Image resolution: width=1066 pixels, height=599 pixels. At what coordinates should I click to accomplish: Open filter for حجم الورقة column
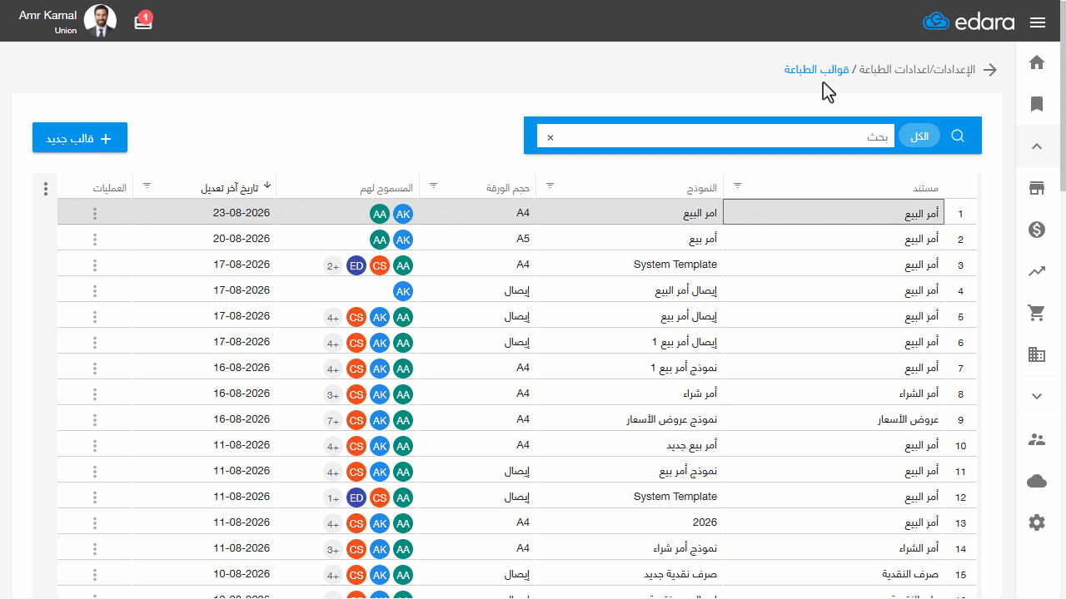[433, 186]
